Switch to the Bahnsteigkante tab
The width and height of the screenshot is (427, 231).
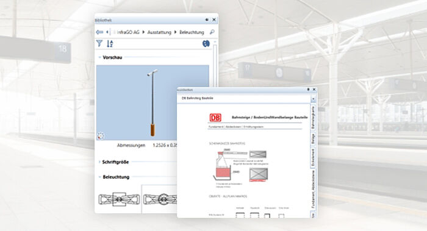click(313, 118)
